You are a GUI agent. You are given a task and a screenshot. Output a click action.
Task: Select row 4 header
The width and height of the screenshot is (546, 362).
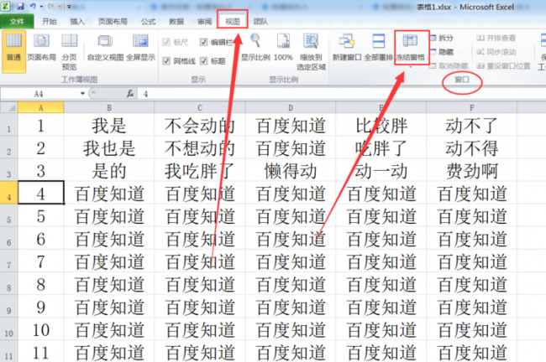[x=8, y=193]
